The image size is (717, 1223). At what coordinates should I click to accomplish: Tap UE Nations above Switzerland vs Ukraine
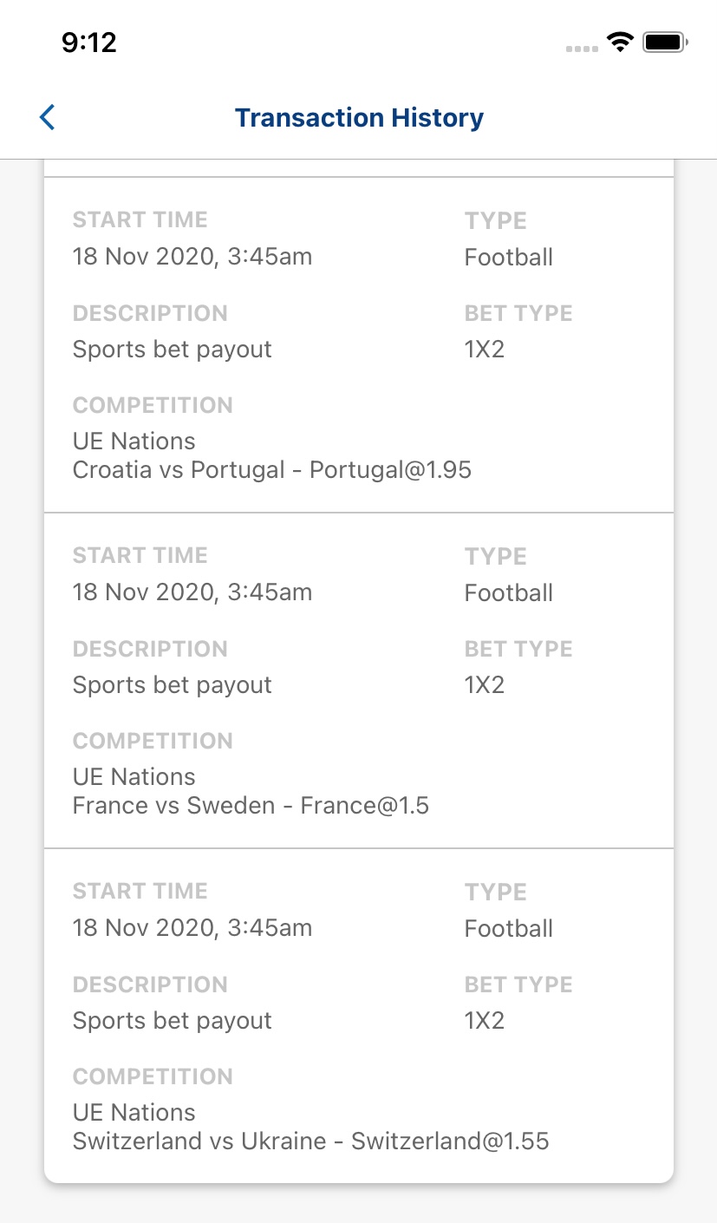point(134,1113)
